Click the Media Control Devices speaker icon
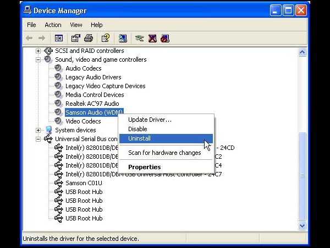The height and width of the screenshot is (248, 330). 58,95
